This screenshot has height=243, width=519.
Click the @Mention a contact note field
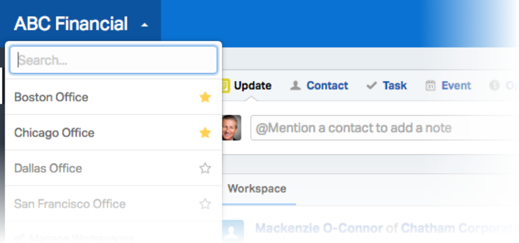coord(384,128)
